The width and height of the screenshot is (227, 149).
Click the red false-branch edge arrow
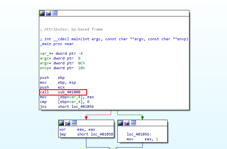tap(86, 118)
